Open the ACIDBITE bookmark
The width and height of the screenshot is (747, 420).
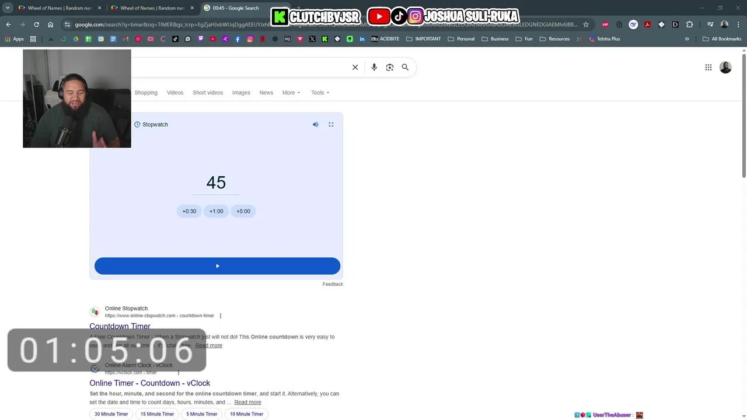[x=385, y=39]
